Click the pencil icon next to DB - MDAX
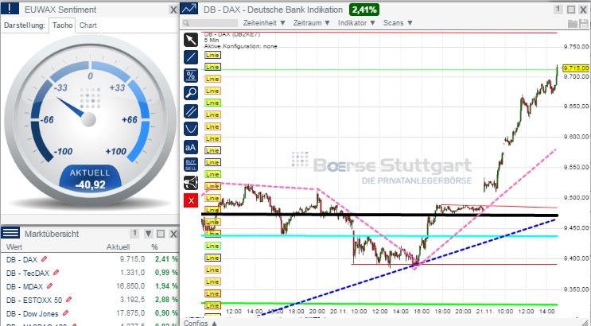 (50, 286)
